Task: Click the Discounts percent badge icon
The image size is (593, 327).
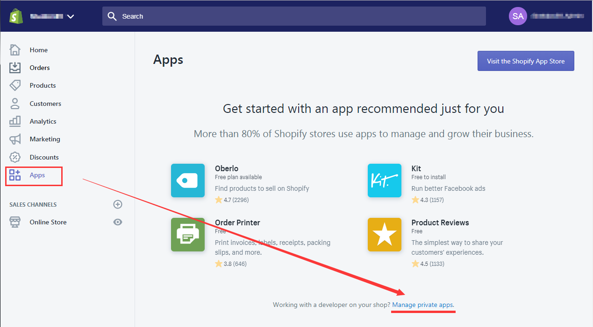Action: pos(15,157)
